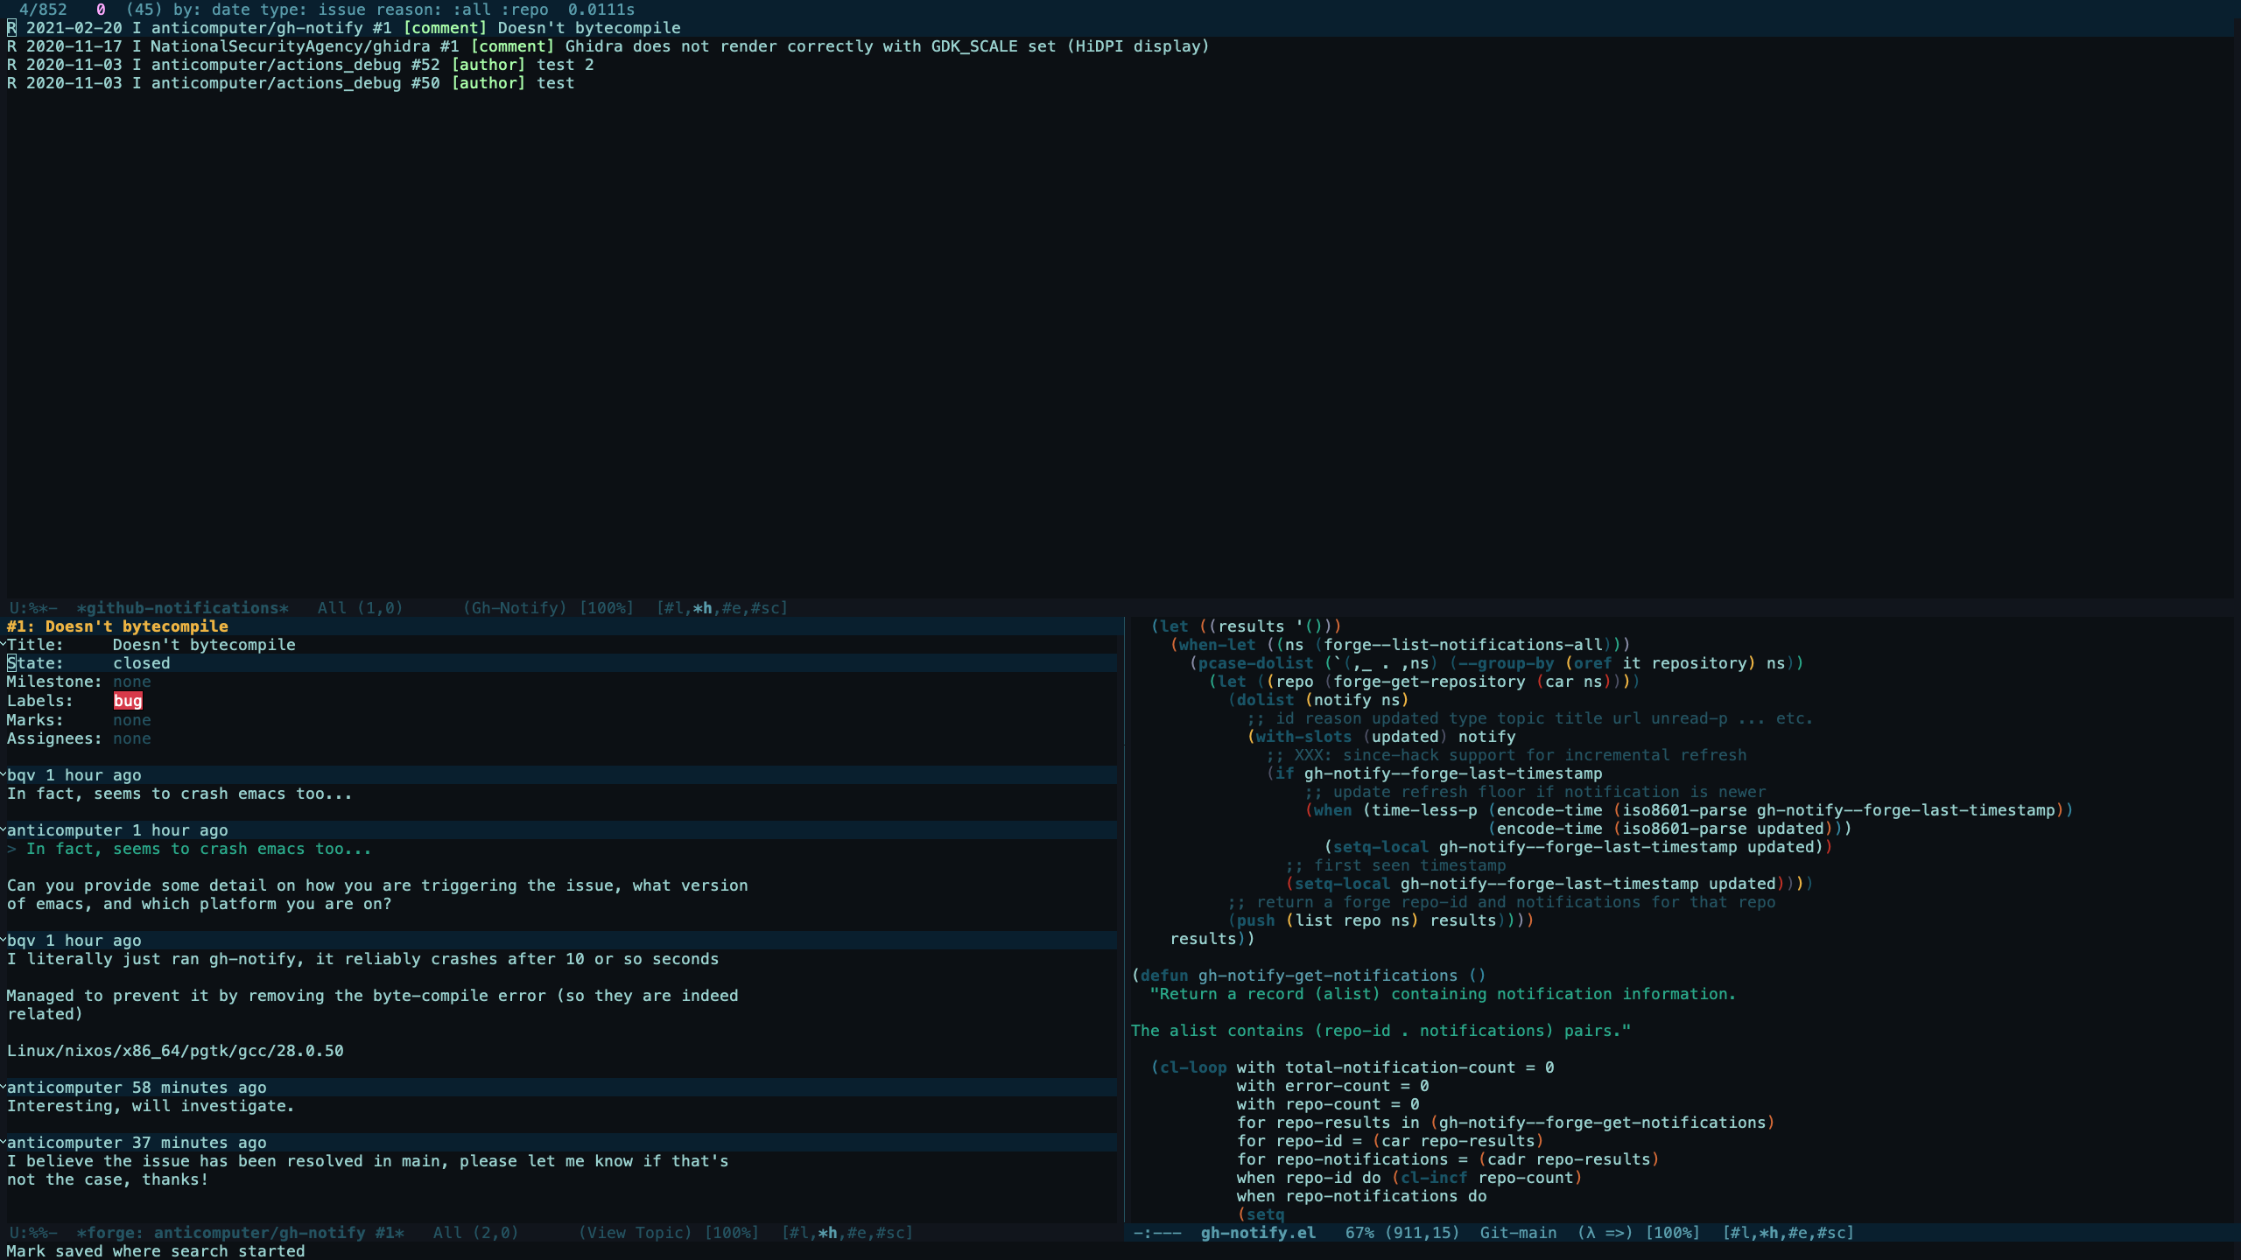
Task: Collapse bqv's first comment 'In fact, seems' section
Action: 4,773
